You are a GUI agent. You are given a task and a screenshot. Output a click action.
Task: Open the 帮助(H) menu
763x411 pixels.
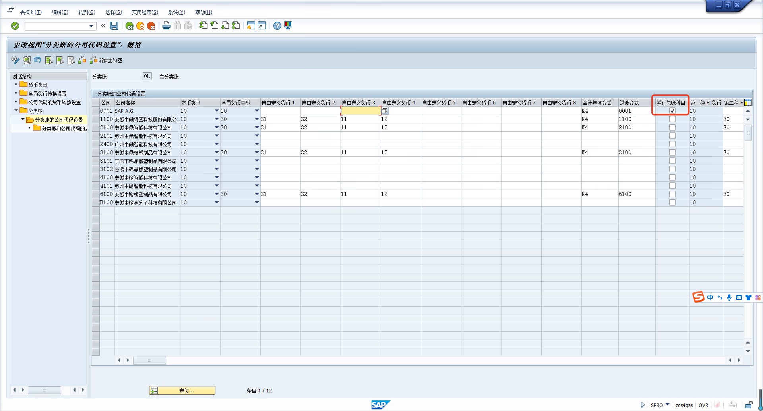[x=203, y=12]
